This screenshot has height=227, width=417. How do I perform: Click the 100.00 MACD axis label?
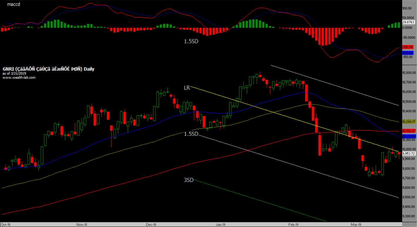point(407,8)
